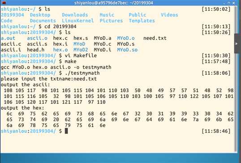Click the [11:58:06] timestamp

[x=216, y=73]
